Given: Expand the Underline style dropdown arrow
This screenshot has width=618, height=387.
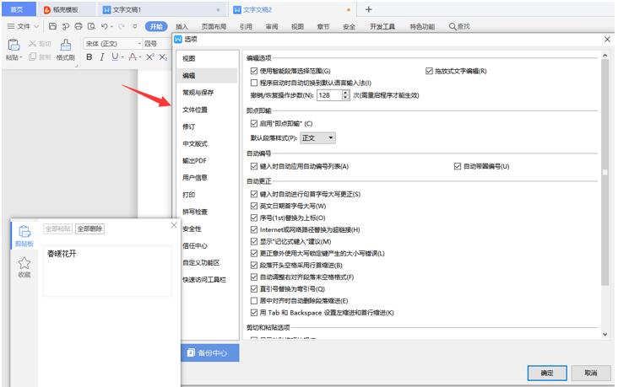Looking at the screenshot, I should tap(122, 57).
